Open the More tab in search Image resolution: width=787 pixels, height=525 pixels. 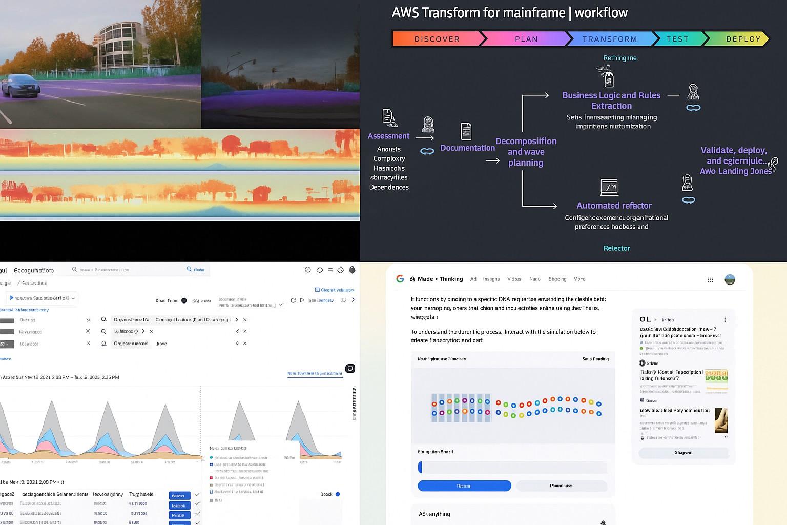pyautogui.click(x=579, y=279)
